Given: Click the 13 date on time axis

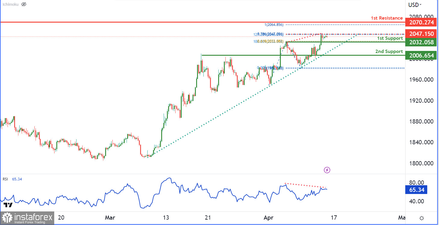Looking at the screenshot, I should pyautogui.click(x=166, y=218).
